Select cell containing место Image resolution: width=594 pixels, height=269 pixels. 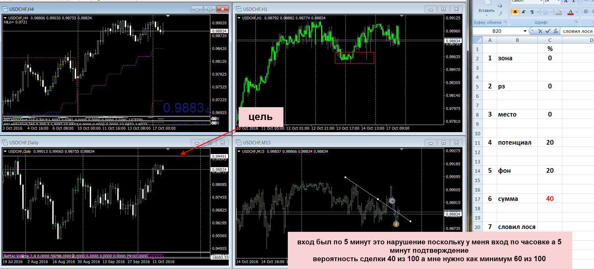(517, 114)
